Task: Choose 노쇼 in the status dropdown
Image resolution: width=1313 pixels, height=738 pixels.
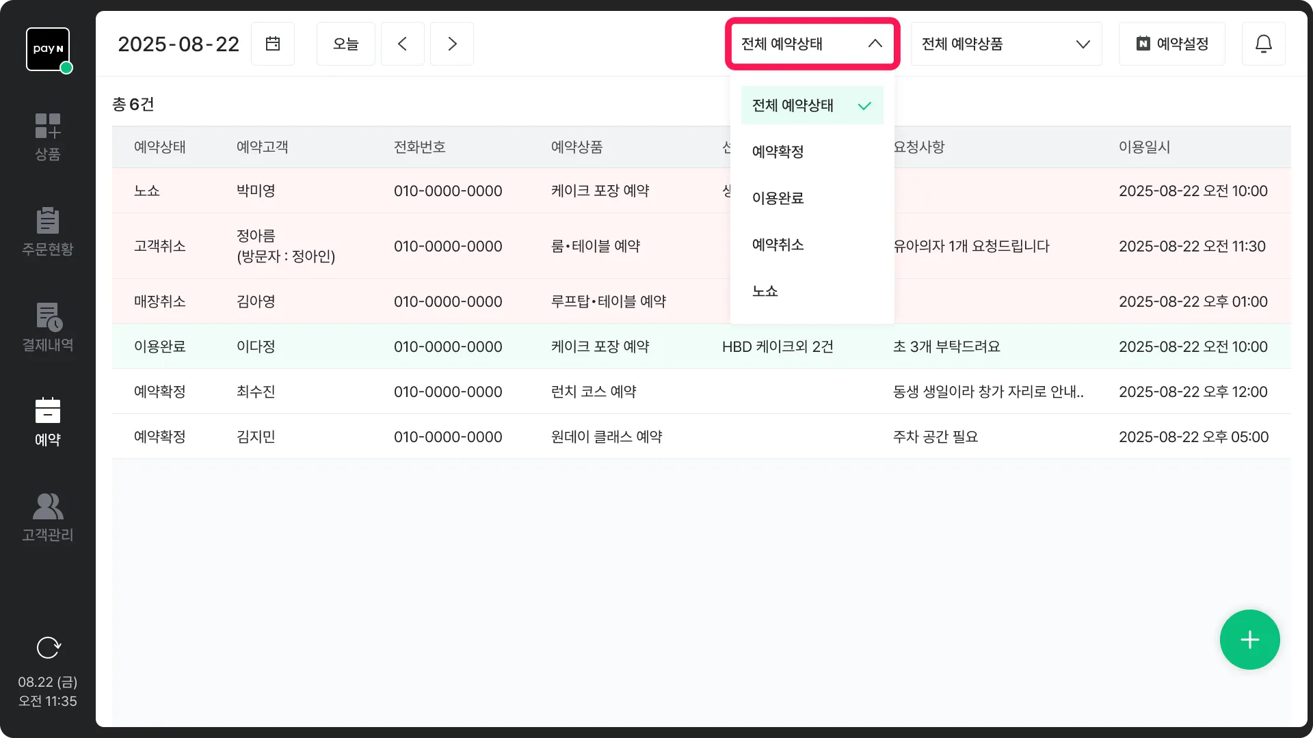Action: pos(765,291)
